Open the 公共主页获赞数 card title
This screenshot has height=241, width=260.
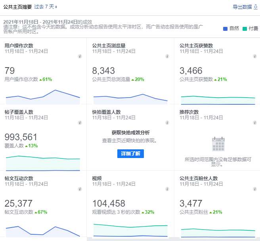[196, 45]
